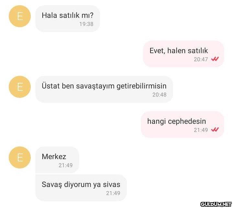Click the 19:38 timestamp
The image size is (233, 208).
tap(86, 24)
